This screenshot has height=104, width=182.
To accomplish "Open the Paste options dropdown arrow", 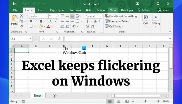I will click(x=14, y=27).
